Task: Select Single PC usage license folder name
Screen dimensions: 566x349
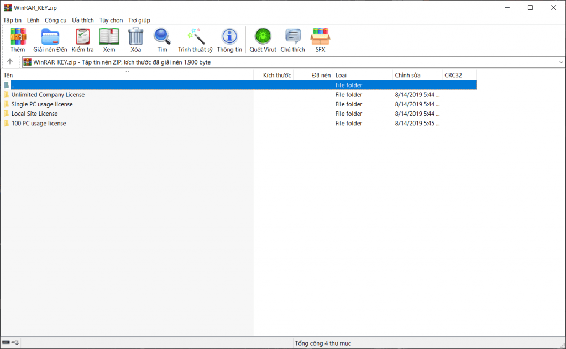Action: [42, 104]
